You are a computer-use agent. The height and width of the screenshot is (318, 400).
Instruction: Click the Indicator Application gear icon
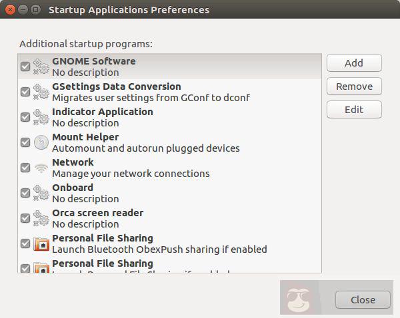tap(41, 117)
